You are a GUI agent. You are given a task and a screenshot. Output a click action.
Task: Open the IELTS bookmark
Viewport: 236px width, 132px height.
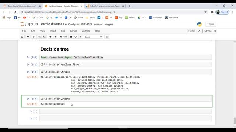click(142, 18)
